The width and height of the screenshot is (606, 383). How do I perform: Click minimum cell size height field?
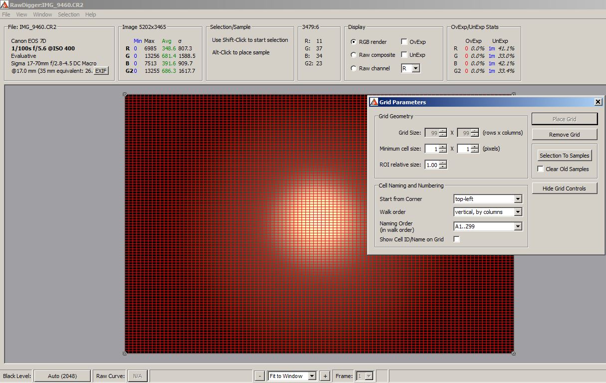pos(464,149)
